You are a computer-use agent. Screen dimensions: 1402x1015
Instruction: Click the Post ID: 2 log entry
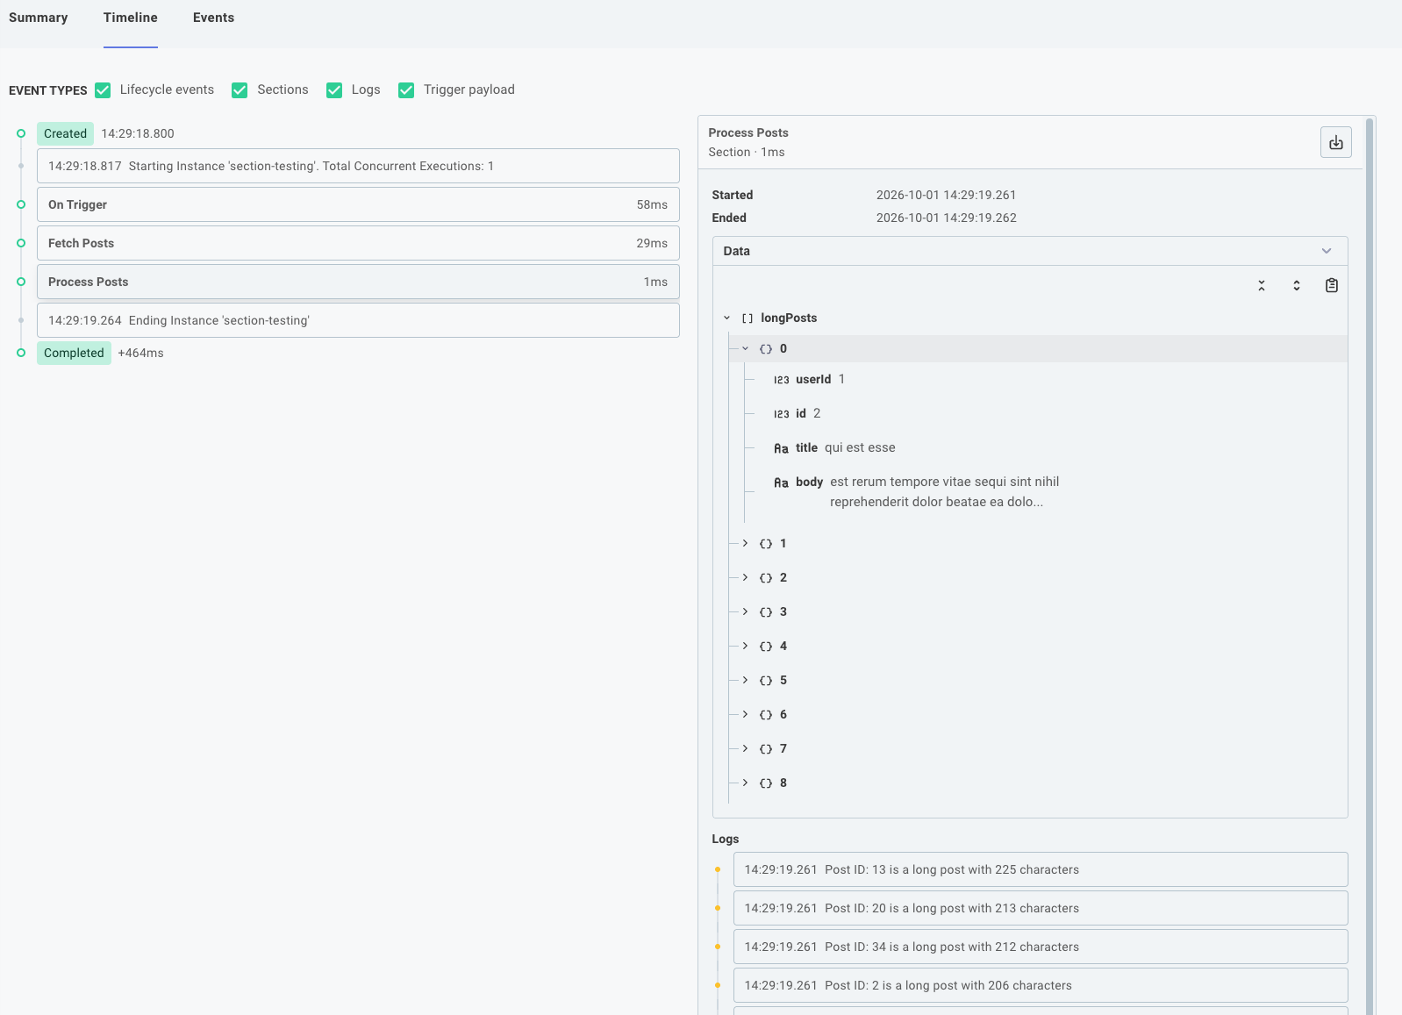1041,985
